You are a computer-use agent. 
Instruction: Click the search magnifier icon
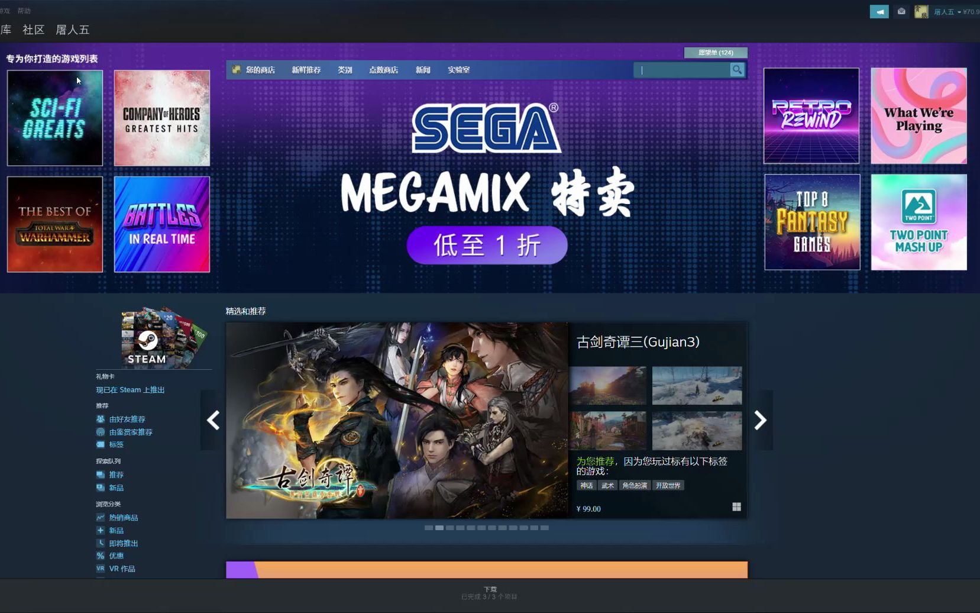737,70
